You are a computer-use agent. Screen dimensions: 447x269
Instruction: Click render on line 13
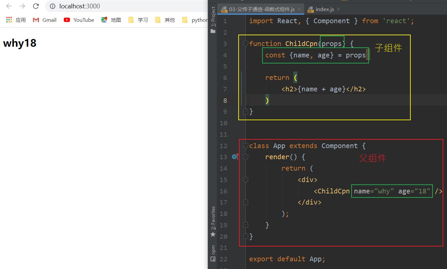click(x=277, y=157)
